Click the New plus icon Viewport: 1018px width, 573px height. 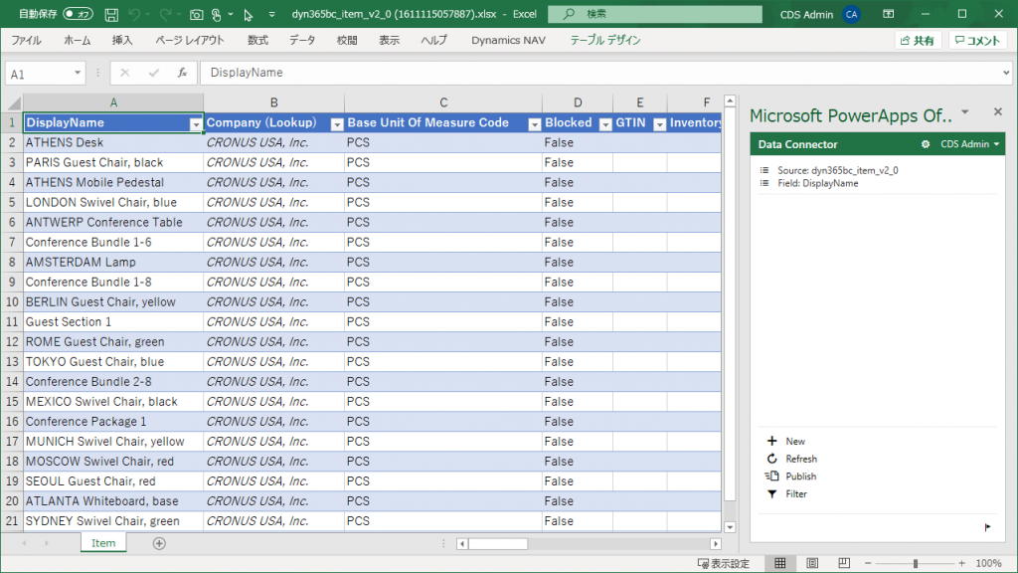pyautogui.click(x=771, y=441)
